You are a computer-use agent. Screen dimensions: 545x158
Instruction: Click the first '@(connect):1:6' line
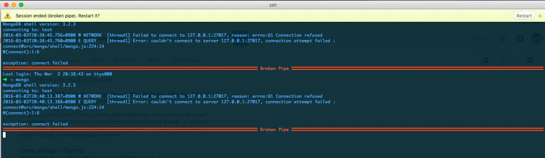(x=21, y=52)
